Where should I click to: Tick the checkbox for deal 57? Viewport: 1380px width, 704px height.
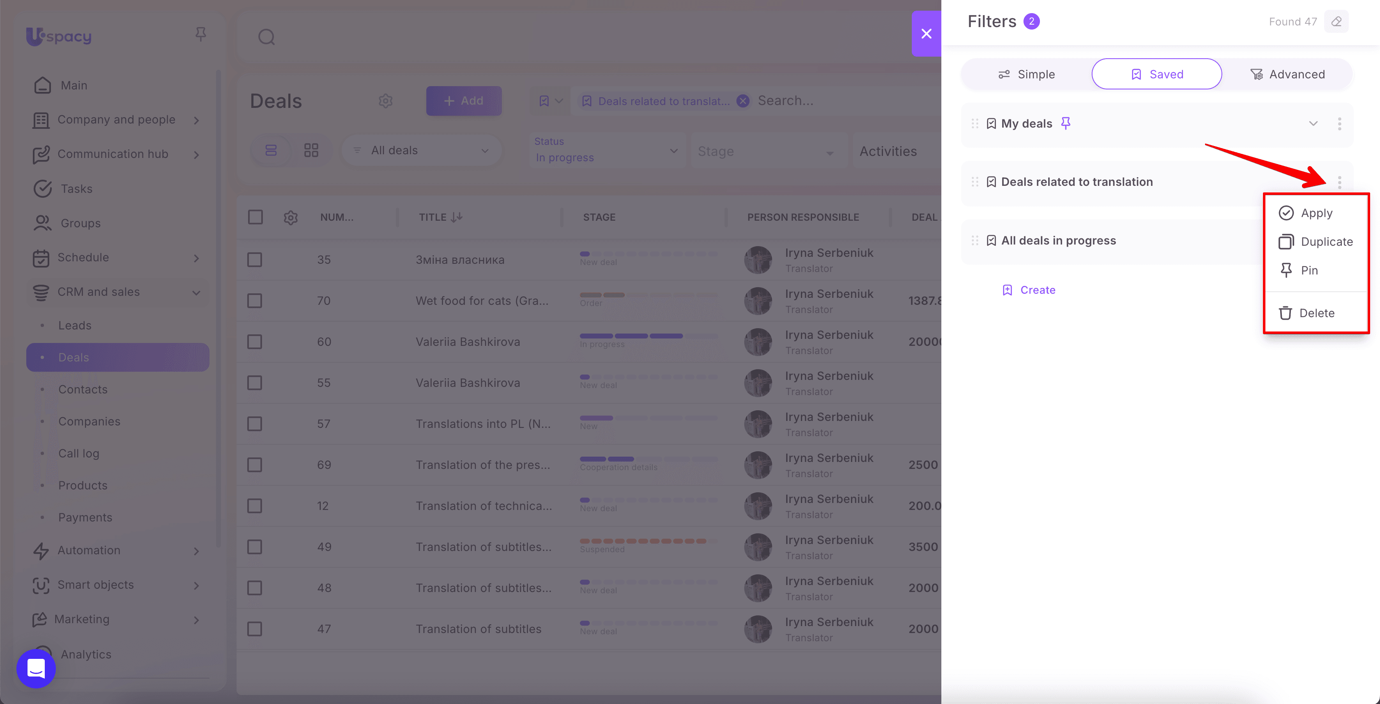pos(255,424)
